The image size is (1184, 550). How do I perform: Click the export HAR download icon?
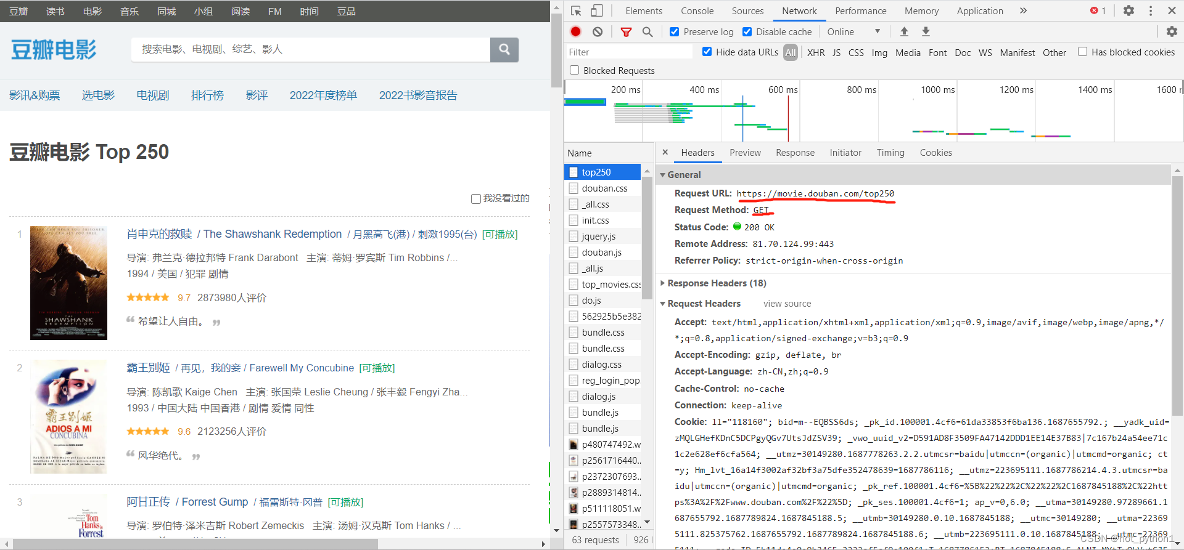click(x=926, y=31)
